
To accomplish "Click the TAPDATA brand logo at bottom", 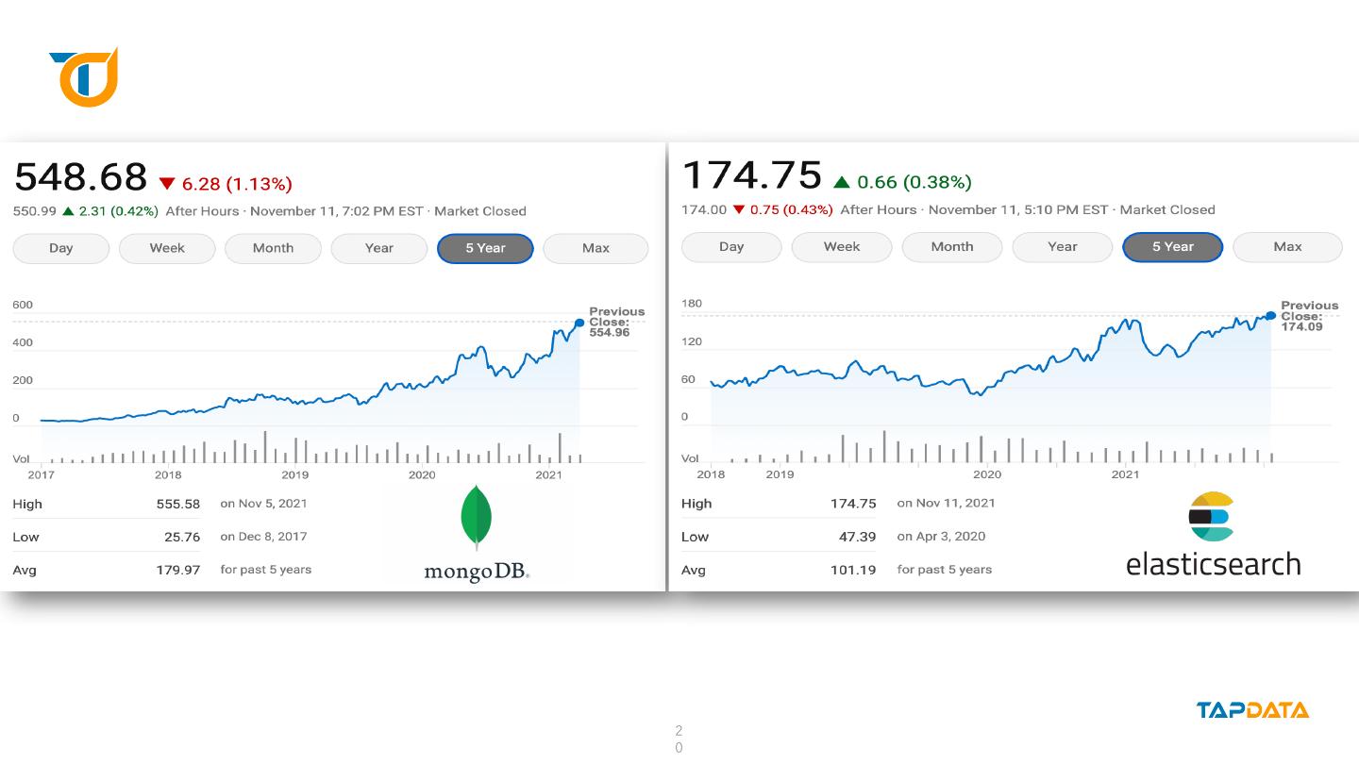I will 1252,710.
